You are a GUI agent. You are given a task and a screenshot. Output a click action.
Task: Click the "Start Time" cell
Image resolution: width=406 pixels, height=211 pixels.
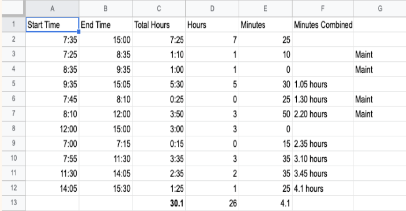point(52,25)
